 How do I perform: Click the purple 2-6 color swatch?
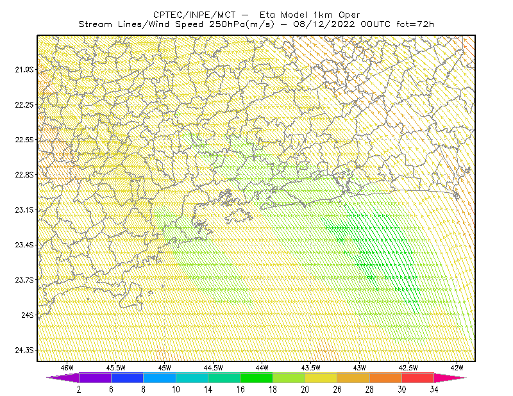95,377
